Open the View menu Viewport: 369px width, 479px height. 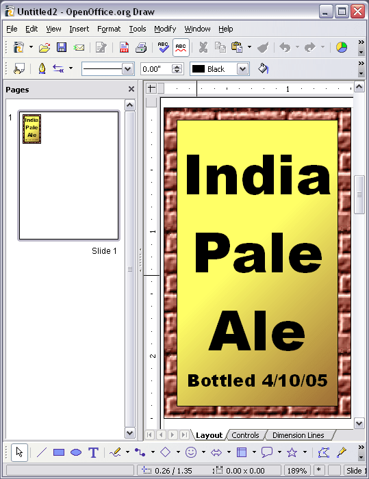click(53, 29)
